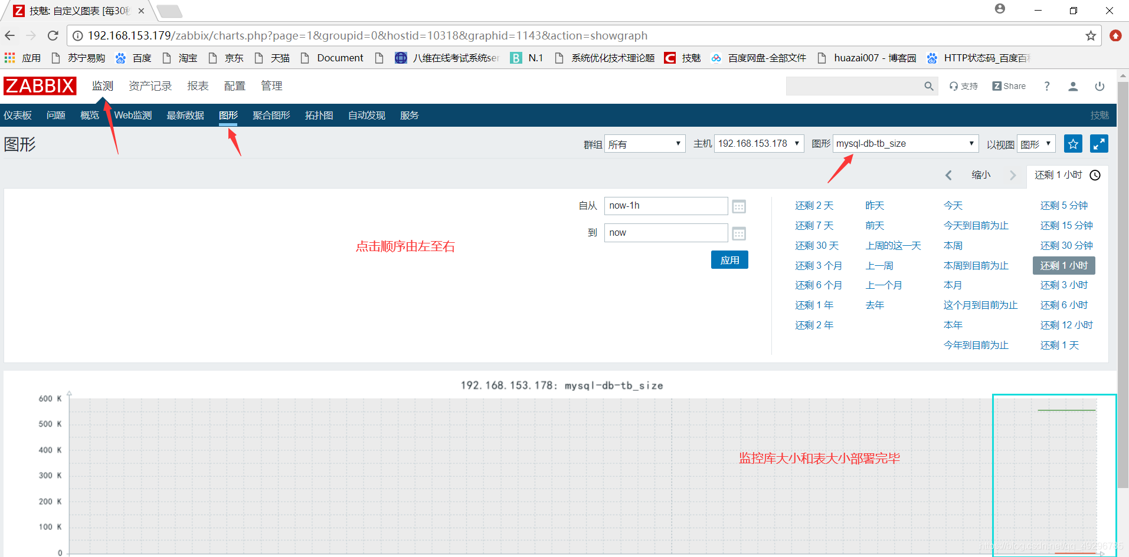This screenshot has width=1129, height=557.
Task: Select 还剩 30 天 time range
Action: [817, 246]
